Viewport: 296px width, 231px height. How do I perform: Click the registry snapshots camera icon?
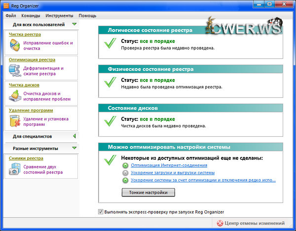(15, 170)
